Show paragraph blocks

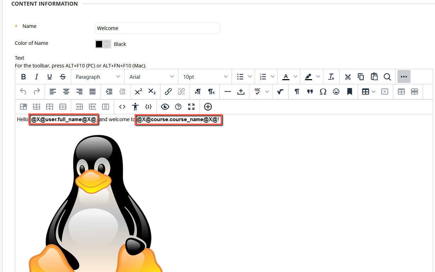(297, 91)
